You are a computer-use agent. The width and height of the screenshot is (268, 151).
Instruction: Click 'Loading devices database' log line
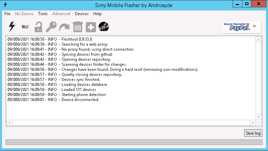point(57,85)
